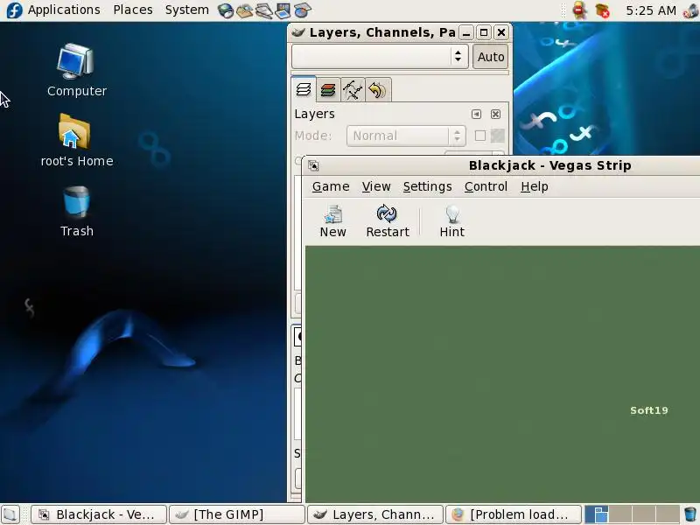700x525 pixels.
Task: Switch to The GIMP window via taskbar
Action: pos(236,514)
